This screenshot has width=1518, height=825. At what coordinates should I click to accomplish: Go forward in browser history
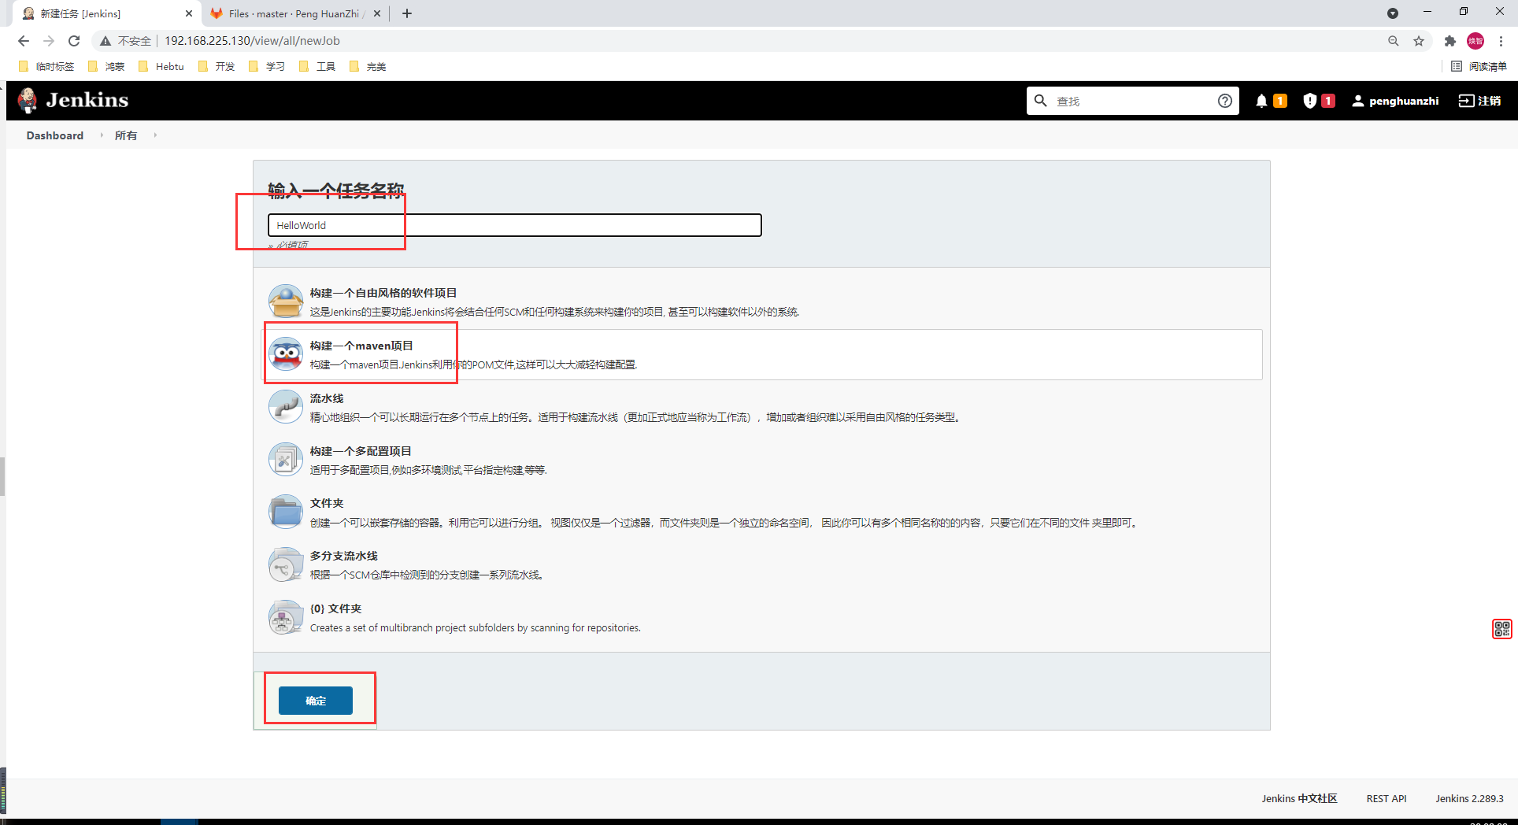tap(49, 41)
